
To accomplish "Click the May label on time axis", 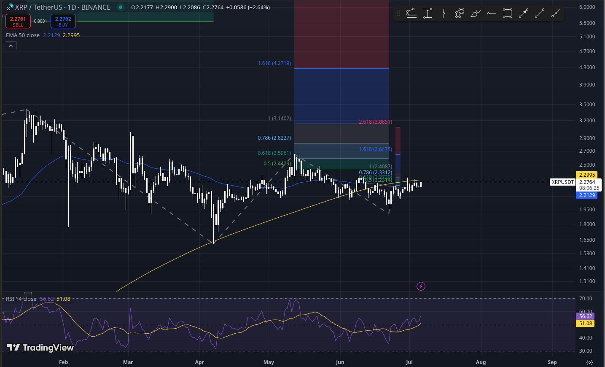I will click(x=269, y=362).
